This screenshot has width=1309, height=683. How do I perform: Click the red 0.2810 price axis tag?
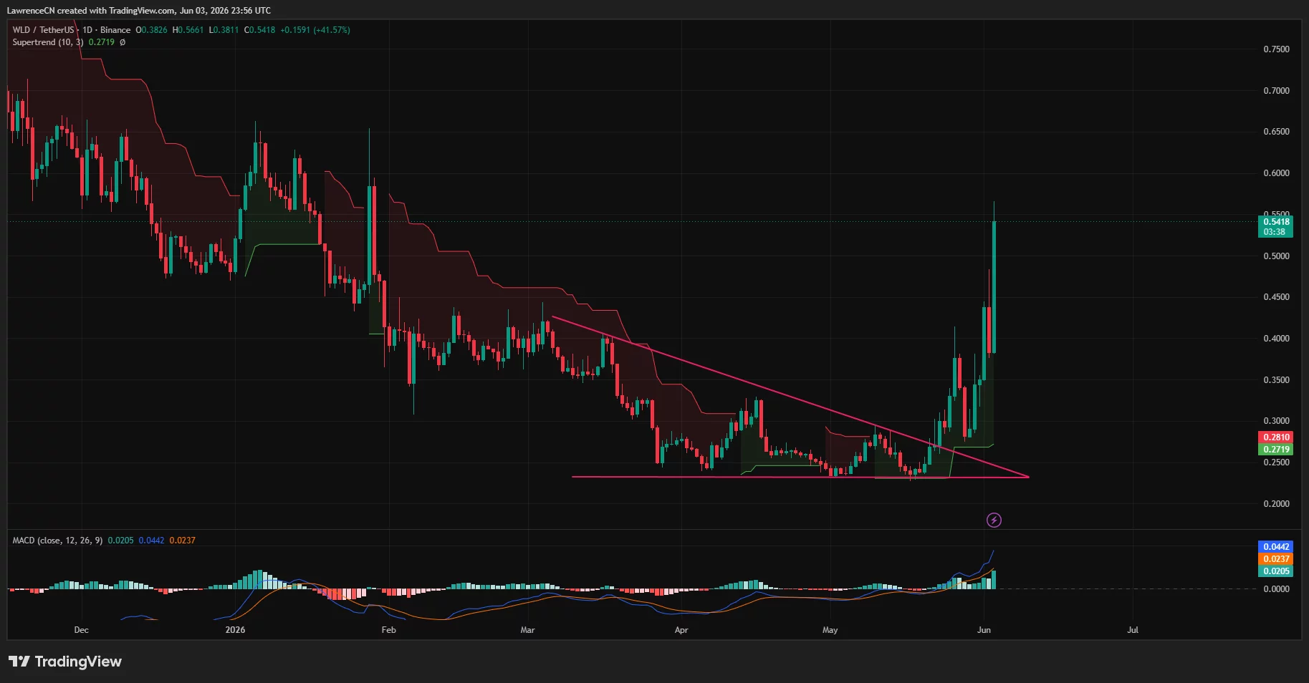[x=1275, y=437]
